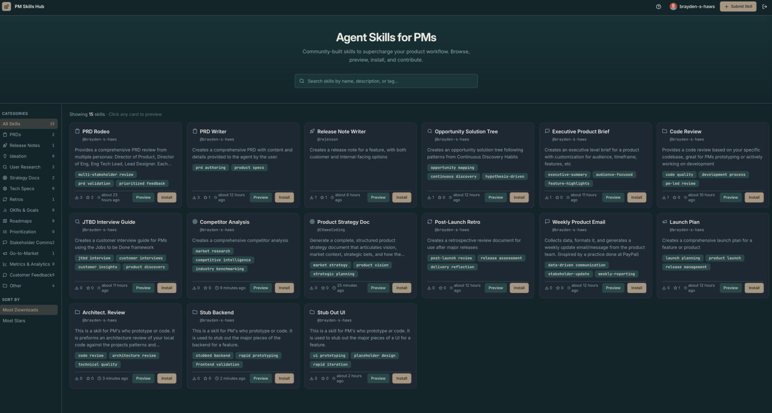Screen dimensions: 772x413
Task: Install the Launch Plan skill
Action: point(754,288)
